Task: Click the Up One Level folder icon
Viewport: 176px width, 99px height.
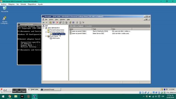Action: (x=51, y=23)
